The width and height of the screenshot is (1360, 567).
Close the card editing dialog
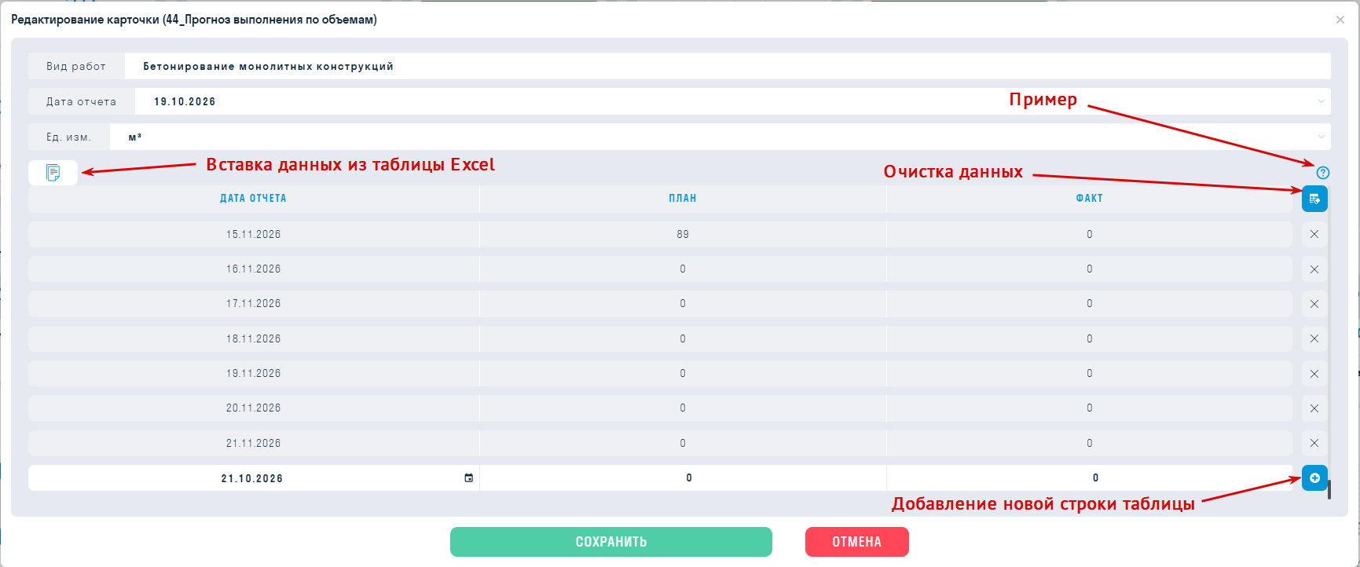[x=1340, y=20]
